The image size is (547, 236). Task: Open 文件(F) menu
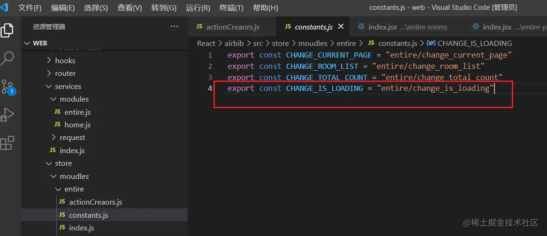click(30, 7)
